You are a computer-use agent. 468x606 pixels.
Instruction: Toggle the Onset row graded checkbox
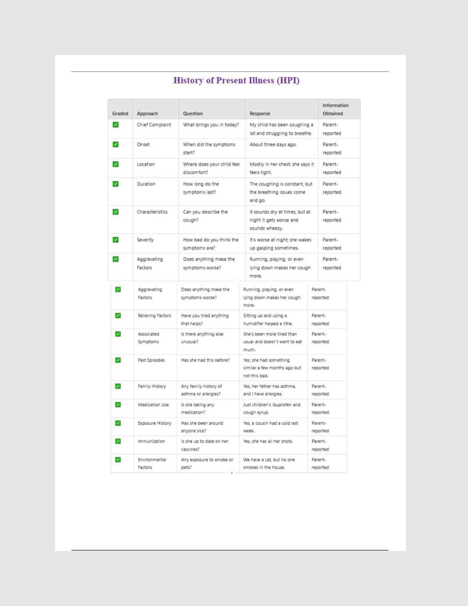[115, 145]
